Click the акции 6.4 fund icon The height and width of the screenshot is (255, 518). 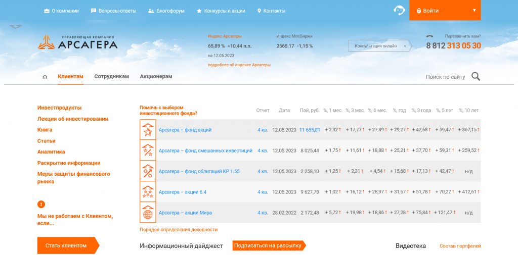[148, 192]
